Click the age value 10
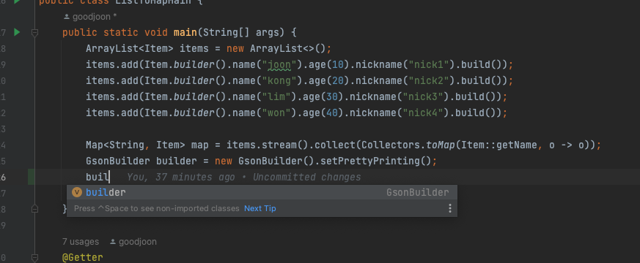 (337, 64)
